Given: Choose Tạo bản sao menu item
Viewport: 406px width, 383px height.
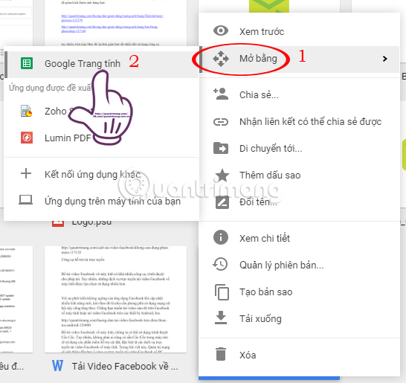Looking at the screenshot, I should (x=300, y=292).
